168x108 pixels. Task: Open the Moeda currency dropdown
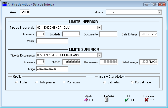pos(160,12)
